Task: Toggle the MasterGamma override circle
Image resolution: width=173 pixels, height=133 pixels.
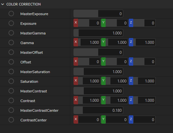Action: tap(11, 33)
